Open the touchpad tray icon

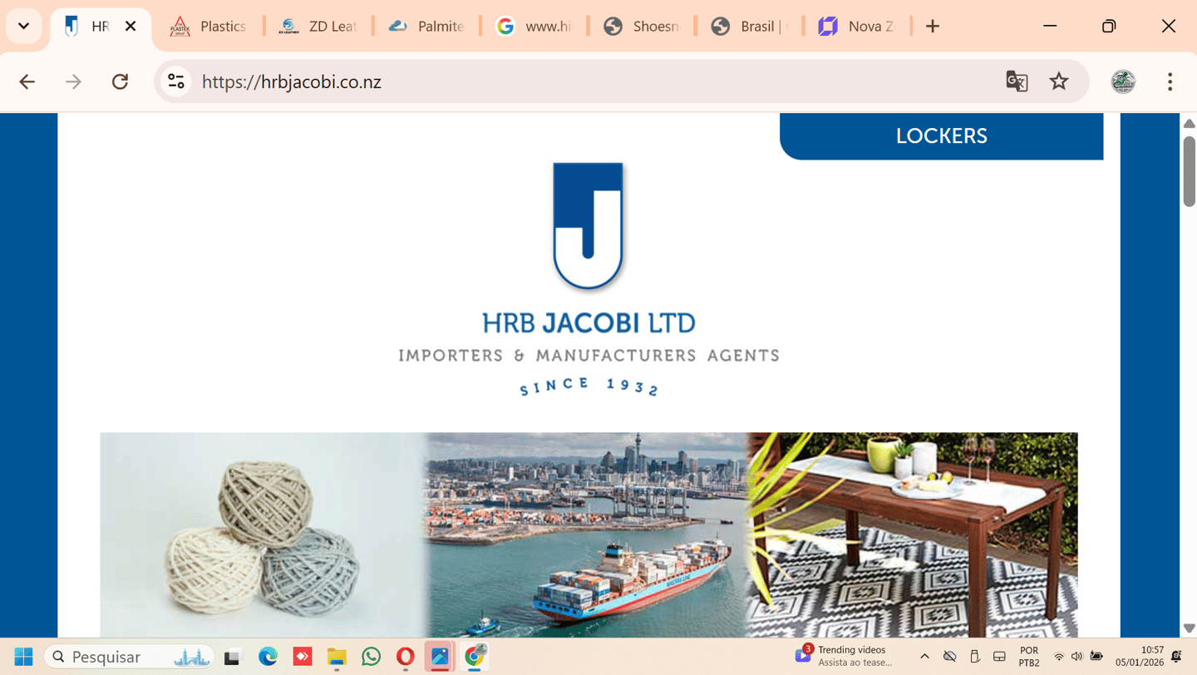(999, 657)
